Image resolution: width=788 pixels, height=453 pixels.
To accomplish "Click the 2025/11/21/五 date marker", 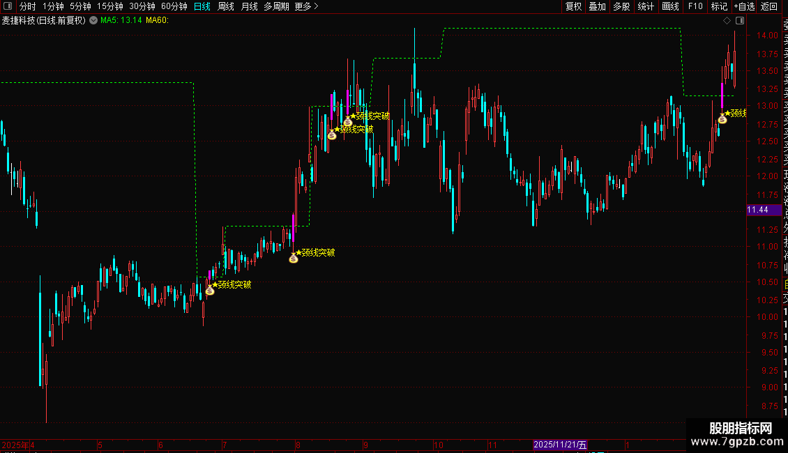I will (x=560, y=445).
